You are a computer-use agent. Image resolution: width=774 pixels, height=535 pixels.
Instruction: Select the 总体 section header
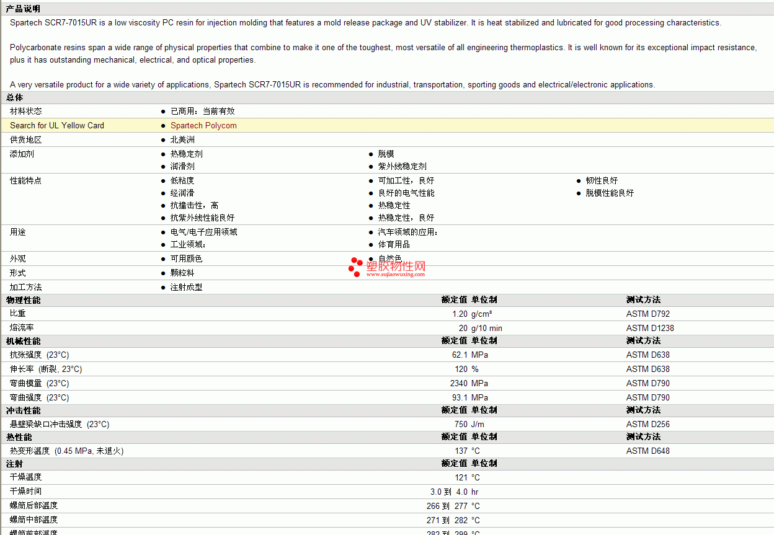click(x=15, y=97)
